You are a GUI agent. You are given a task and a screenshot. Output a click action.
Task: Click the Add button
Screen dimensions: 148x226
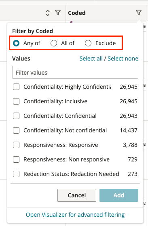(119, 195)
